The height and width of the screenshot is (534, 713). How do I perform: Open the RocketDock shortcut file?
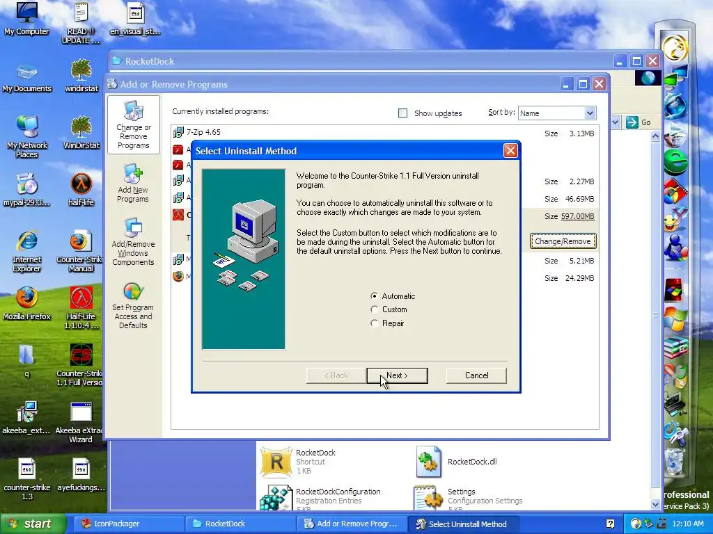(298, 462)
